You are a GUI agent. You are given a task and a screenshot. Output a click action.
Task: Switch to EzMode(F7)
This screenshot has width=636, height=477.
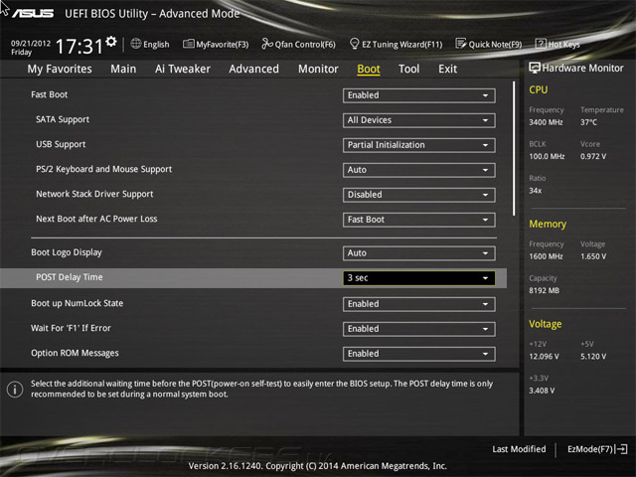tap(597, 449)
